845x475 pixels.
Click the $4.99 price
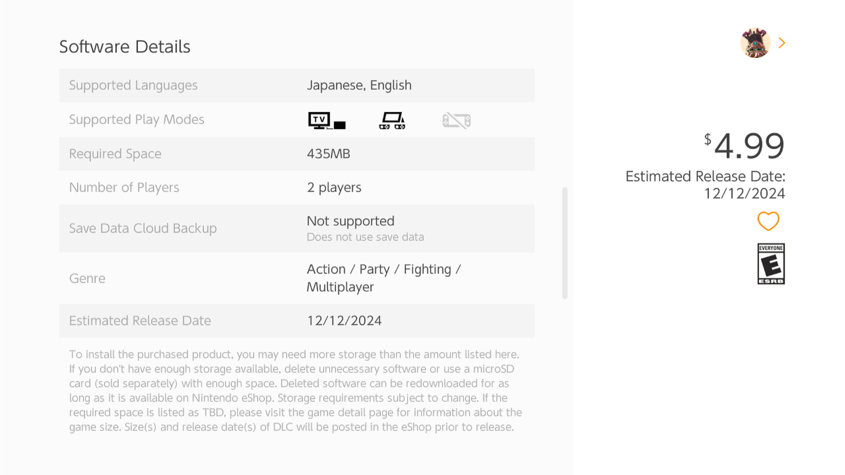tap(744, 146)
